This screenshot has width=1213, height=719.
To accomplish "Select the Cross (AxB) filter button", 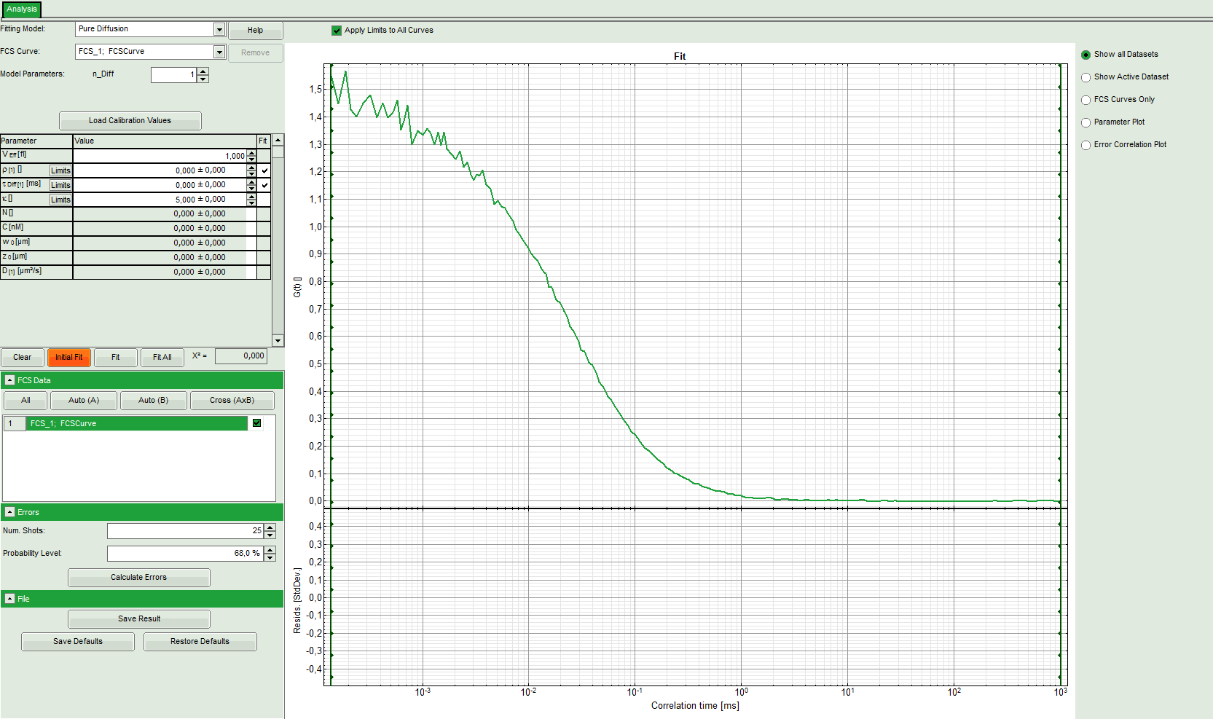I will click(x=232, y=401).
